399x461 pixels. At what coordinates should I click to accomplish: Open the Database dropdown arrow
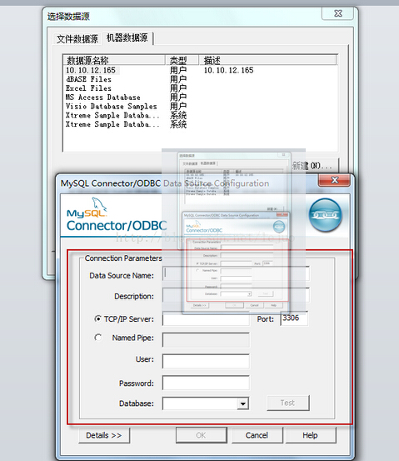tap(242, 403)
